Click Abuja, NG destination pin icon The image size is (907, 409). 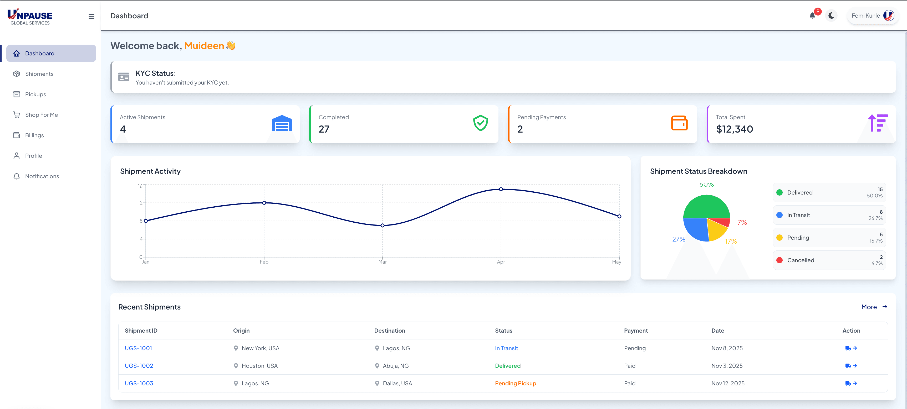click(377, 365)
